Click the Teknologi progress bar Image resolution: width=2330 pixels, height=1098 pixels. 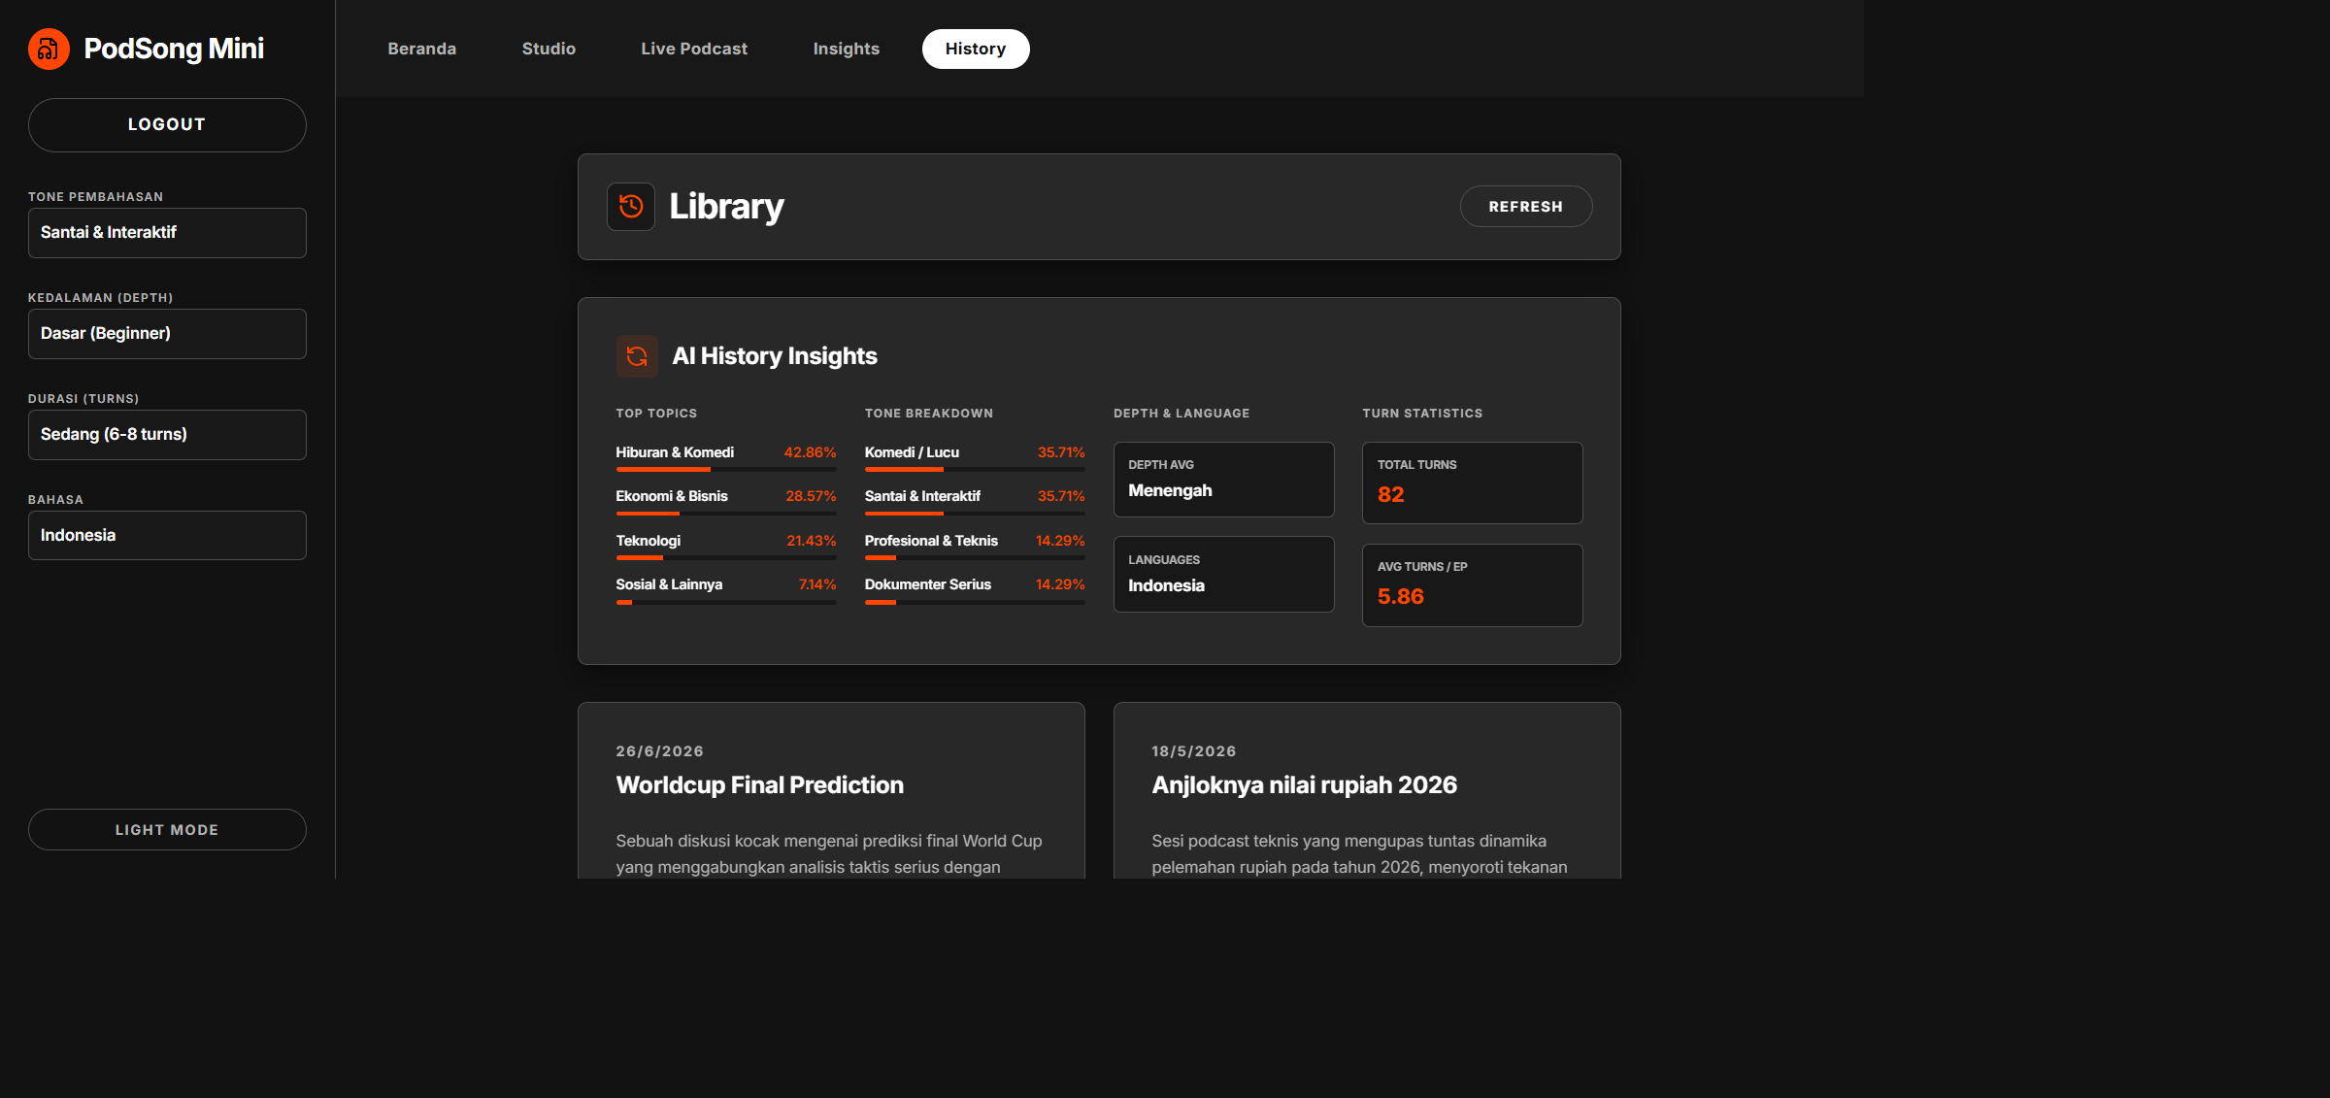(x=726, y=558)
